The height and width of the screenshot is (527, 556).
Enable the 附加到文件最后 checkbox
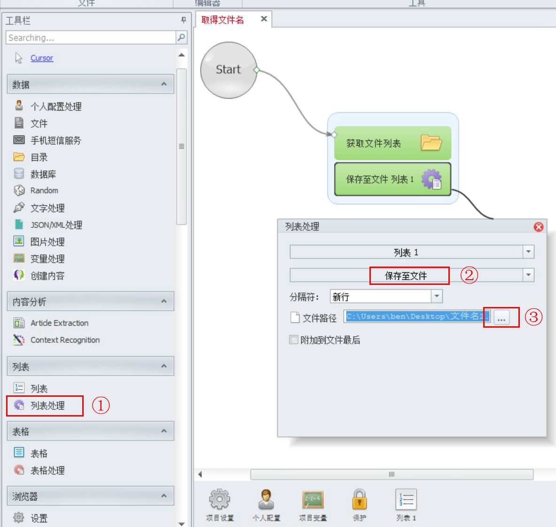[294, 340]
